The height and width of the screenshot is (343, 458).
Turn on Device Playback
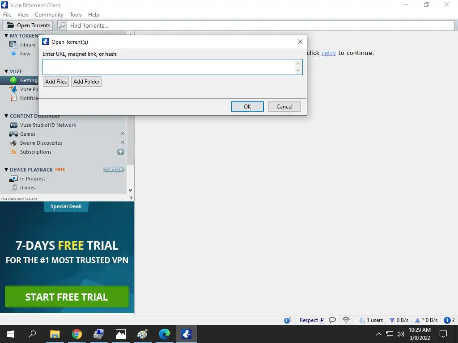[x=114, y=169]
